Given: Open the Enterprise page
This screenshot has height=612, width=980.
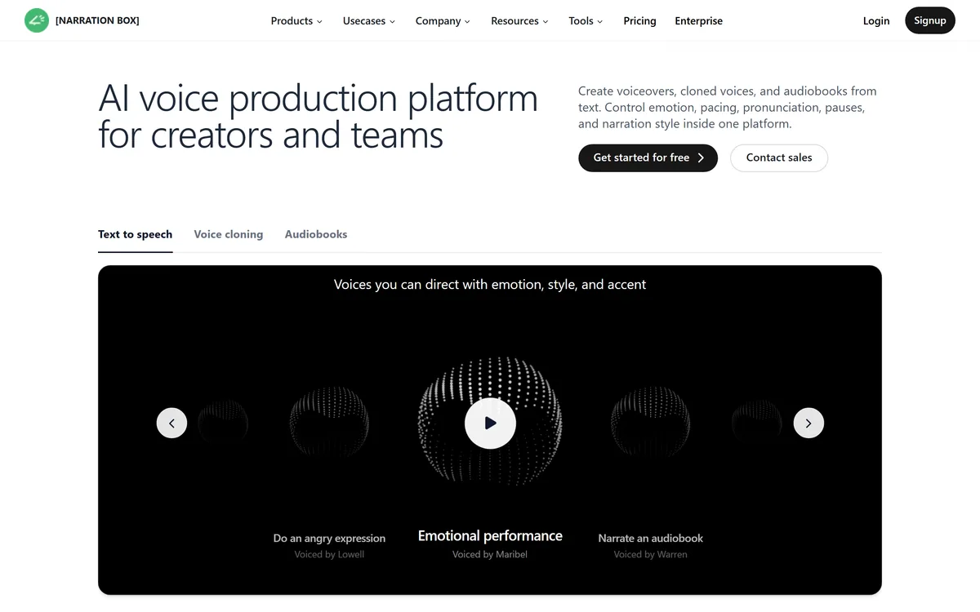Looking at the screenshot, I should click(x=698, y=21).
